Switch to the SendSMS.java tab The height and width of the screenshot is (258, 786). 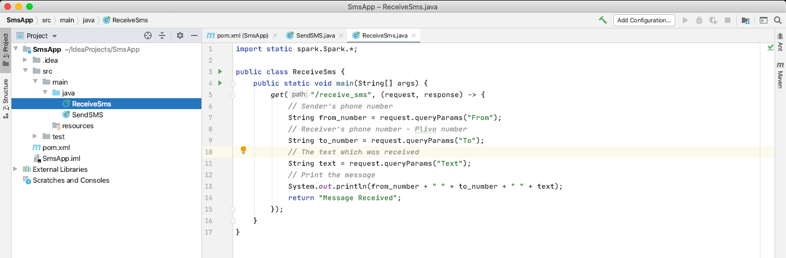315,36
